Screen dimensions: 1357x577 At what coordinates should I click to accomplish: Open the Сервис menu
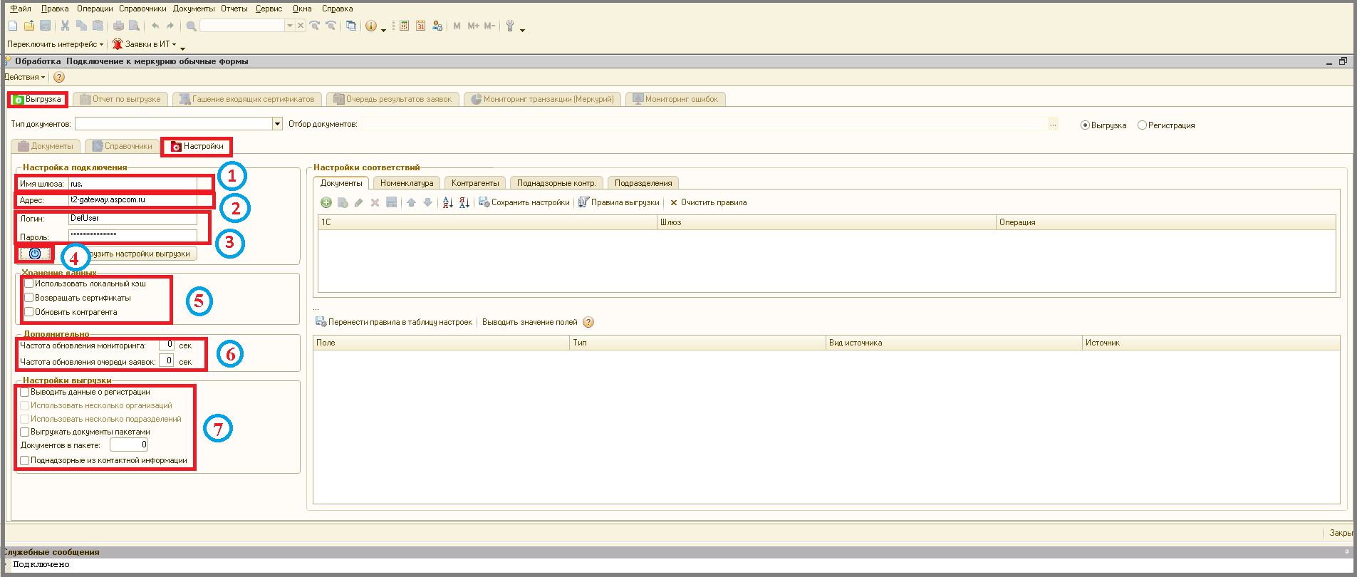click(269, 9)
